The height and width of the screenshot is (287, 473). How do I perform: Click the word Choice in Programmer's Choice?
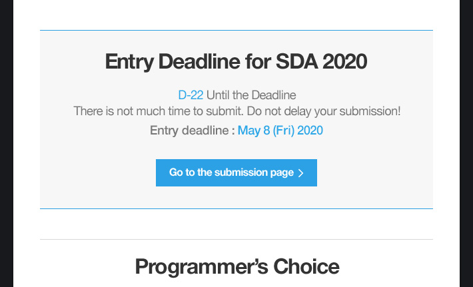(306, 266)
